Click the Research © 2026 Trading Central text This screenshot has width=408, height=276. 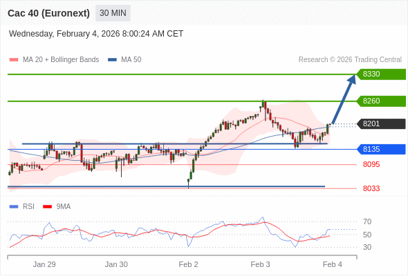pos(350,60)
